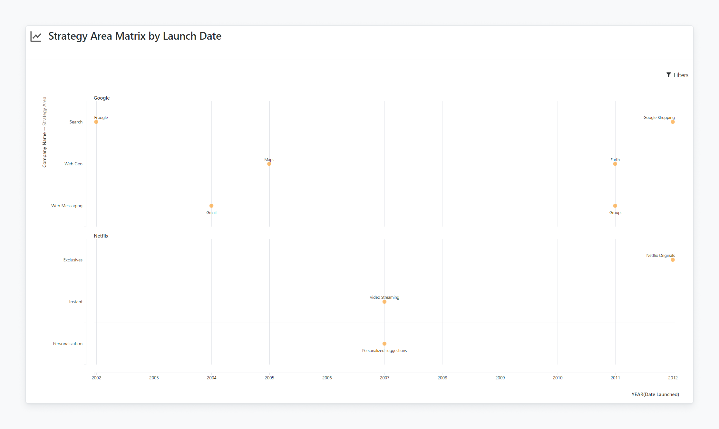Click the Company Name axis title

click(44, 150)
